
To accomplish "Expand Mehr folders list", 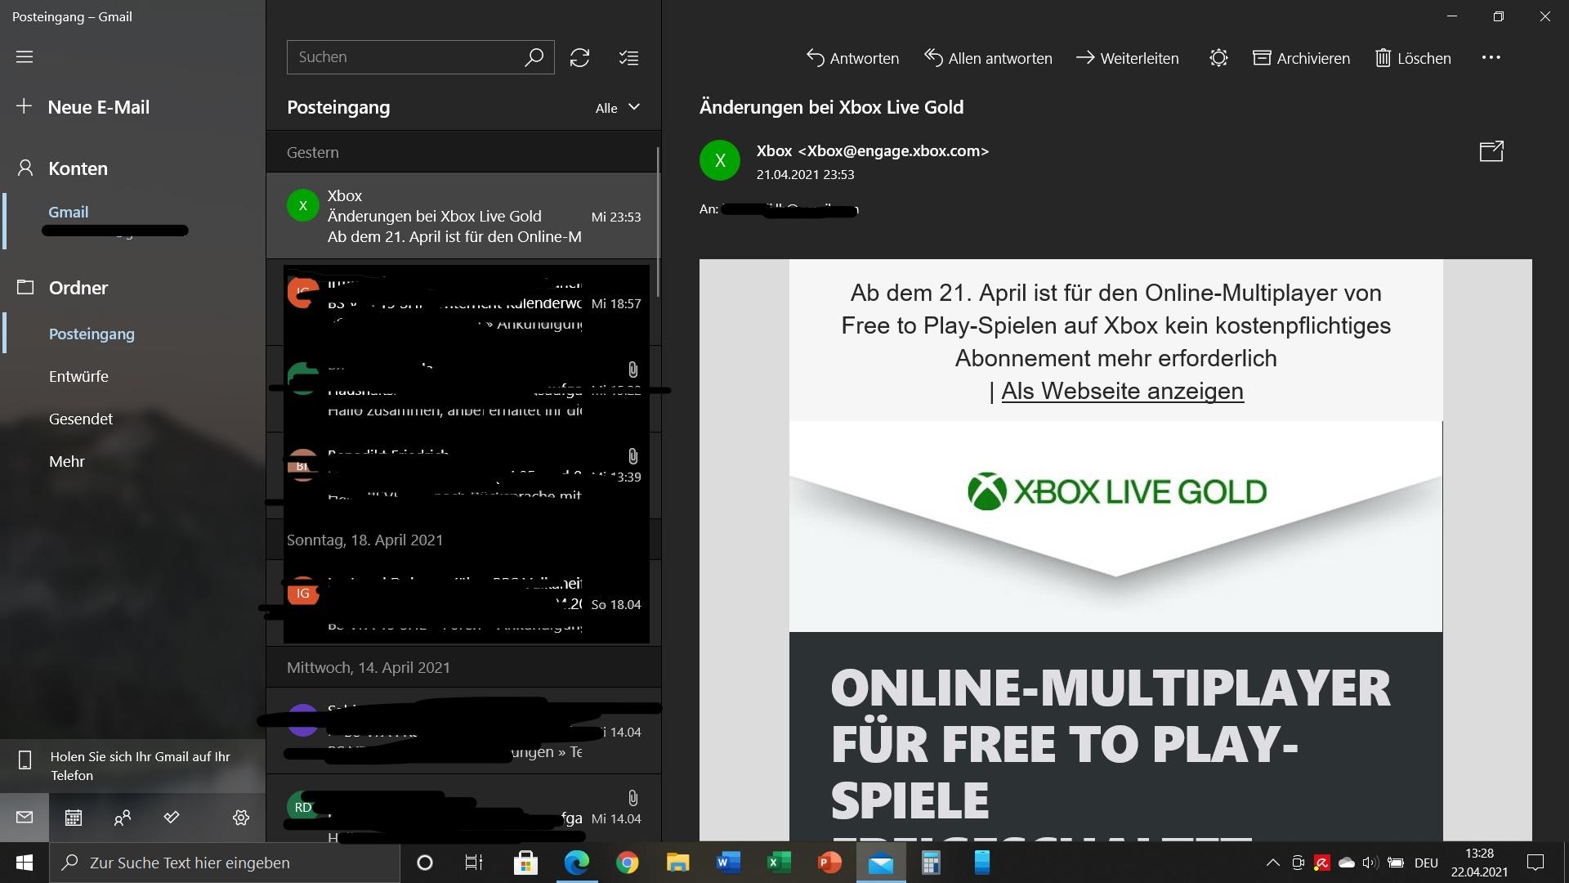I will click(x=67, y=461).
